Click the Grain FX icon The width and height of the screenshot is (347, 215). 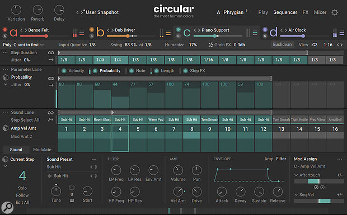click(x=210, y=45)
